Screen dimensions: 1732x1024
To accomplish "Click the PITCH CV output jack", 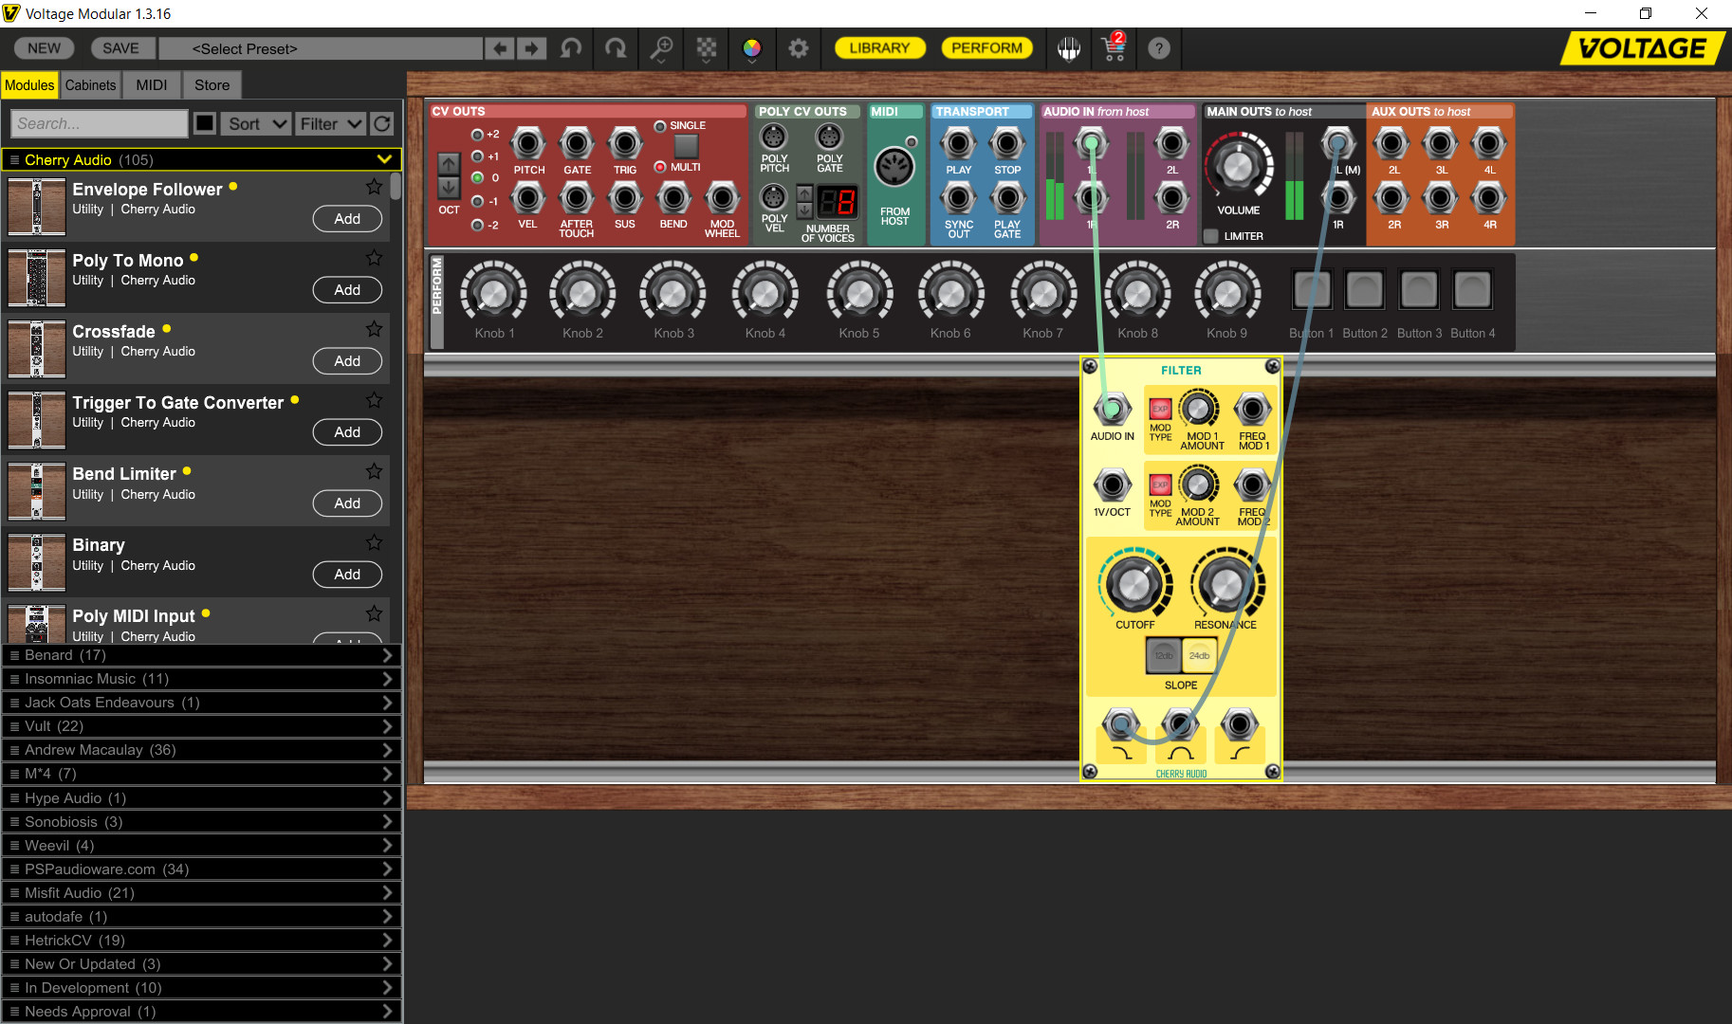I will pyautogui.click(x=528, y=144).
